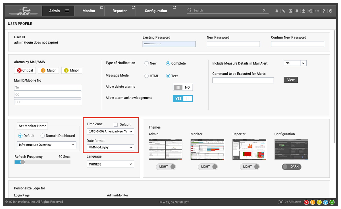The width and height of the screenshot is (341, 209).
Task: Click the chain link icon in the header
Action: [283, 11]
